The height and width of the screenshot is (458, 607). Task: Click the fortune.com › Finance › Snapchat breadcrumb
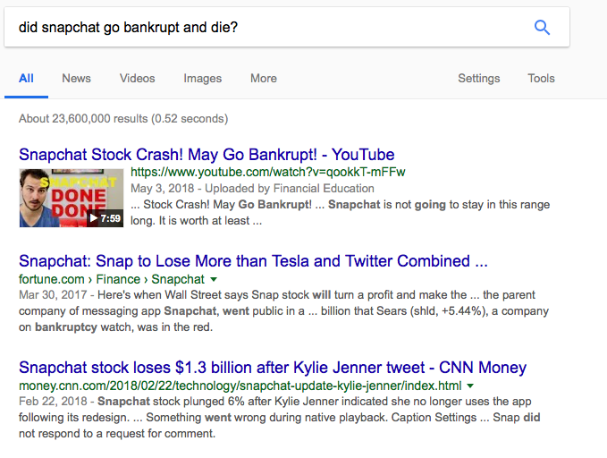click(x=111, y=280)
